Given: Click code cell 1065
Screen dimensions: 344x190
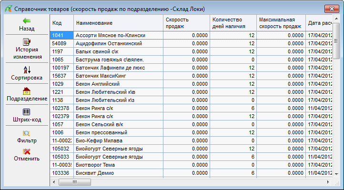Looking at the screenshot, I should pyautogui.click(x=62, y=60).
